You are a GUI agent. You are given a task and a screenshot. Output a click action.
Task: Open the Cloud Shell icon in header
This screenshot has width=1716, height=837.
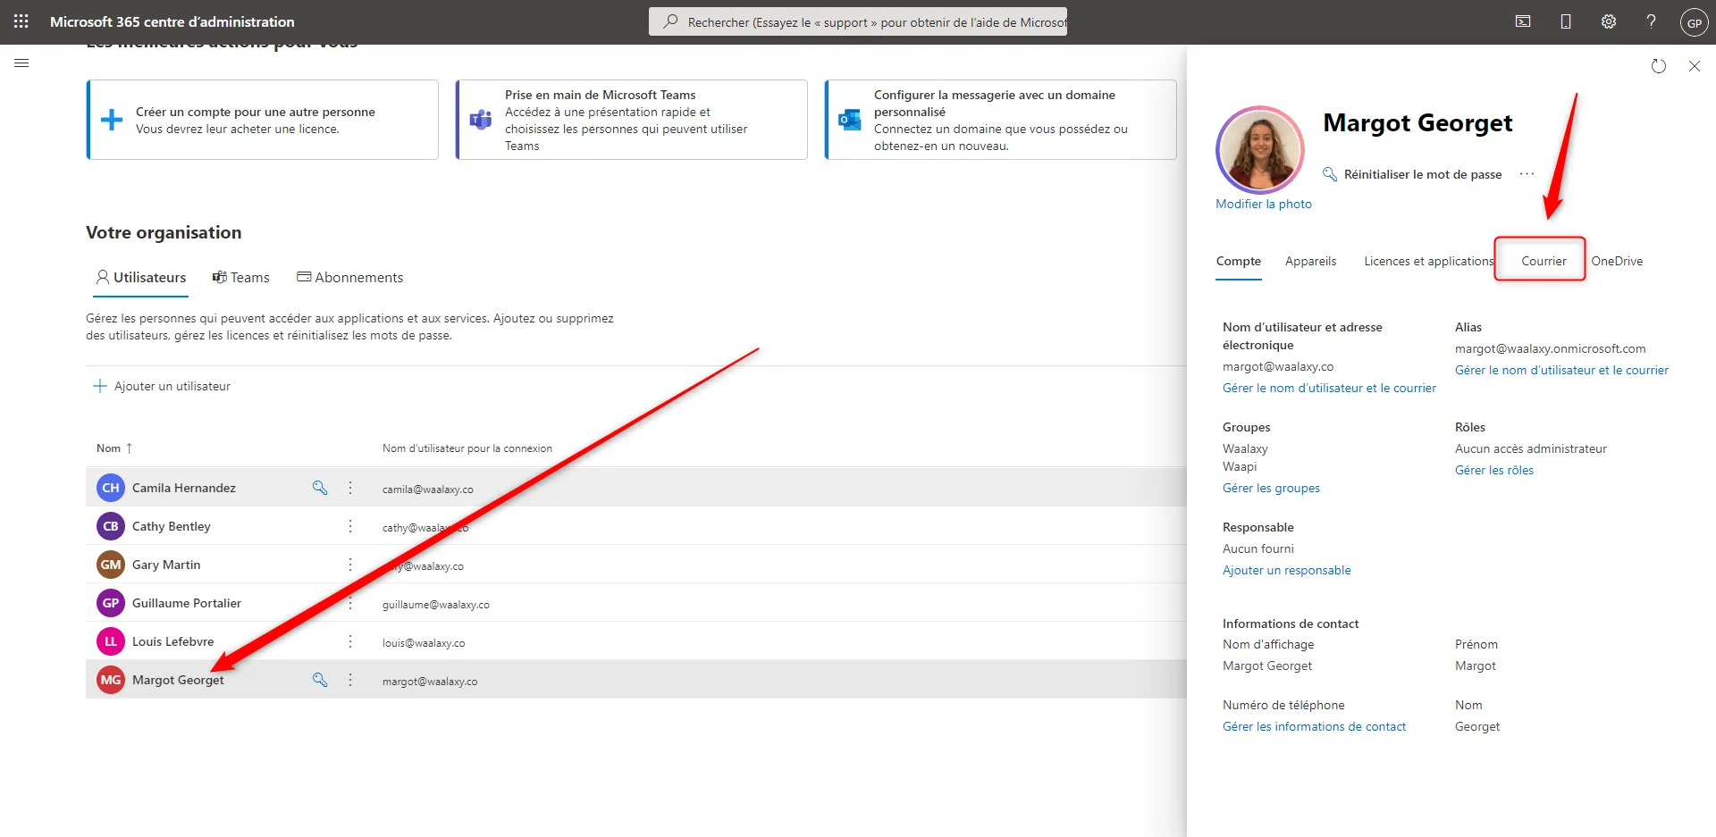(x=1523, y=21)
